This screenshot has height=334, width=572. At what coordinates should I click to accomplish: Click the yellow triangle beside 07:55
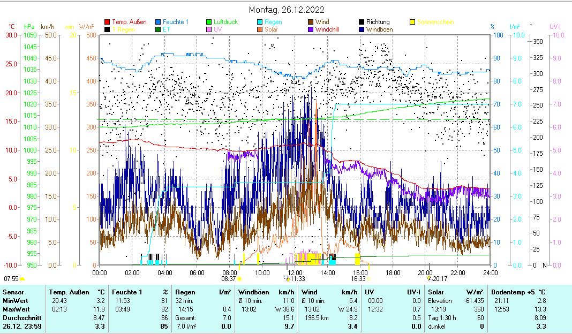coord(22,279)
